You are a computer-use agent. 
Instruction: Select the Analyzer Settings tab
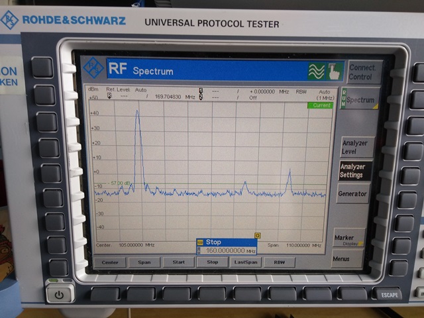click(351, 171)
